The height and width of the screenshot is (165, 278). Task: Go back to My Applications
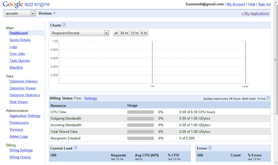coord(255,14)
